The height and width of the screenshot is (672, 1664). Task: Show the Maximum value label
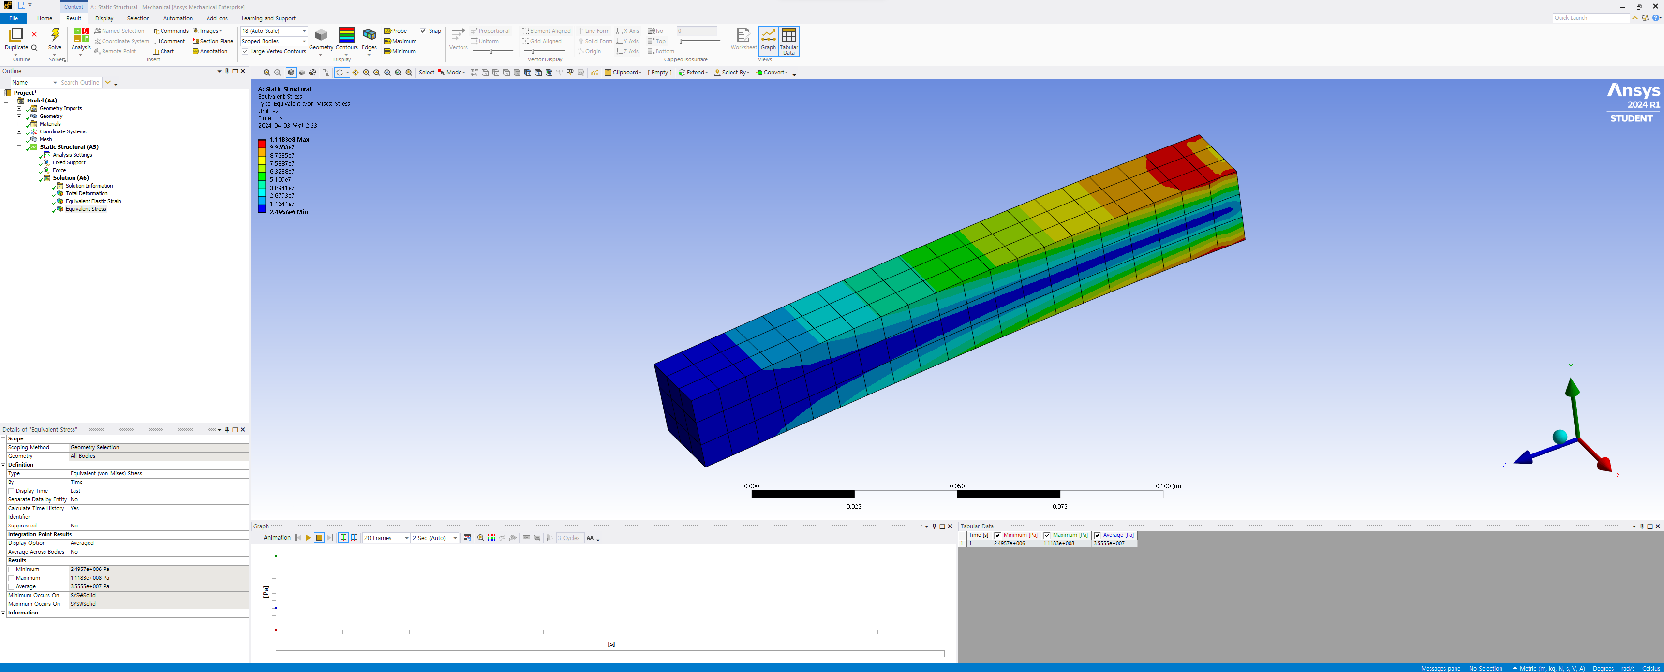coord(400,41)
